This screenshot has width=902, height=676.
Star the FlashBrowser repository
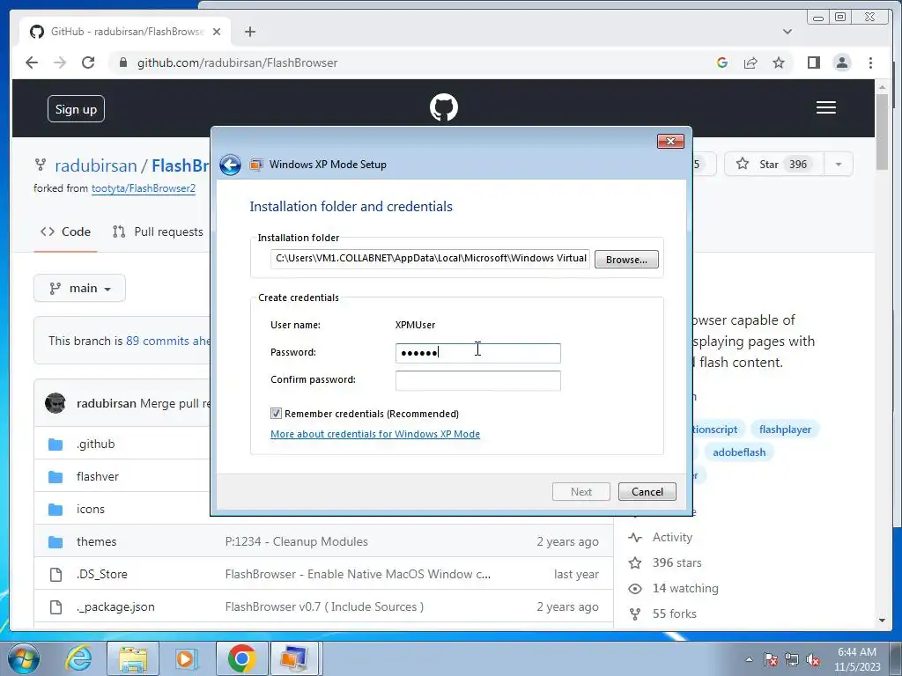pos(773,165)
